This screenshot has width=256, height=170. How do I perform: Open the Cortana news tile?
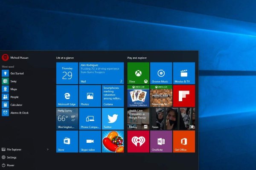coord(113,96)
